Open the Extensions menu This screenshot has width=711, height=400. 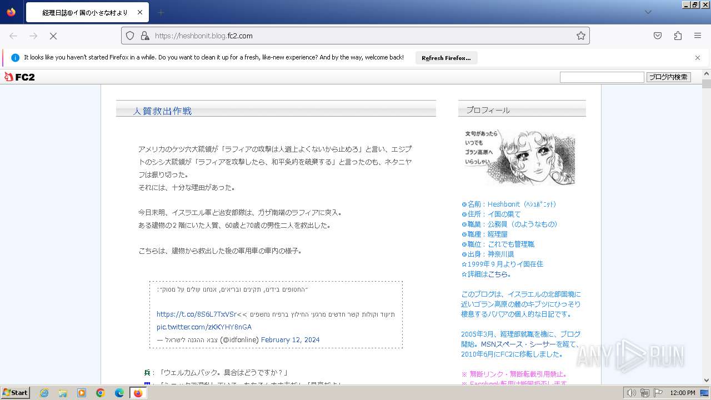(x=678, y=36)
